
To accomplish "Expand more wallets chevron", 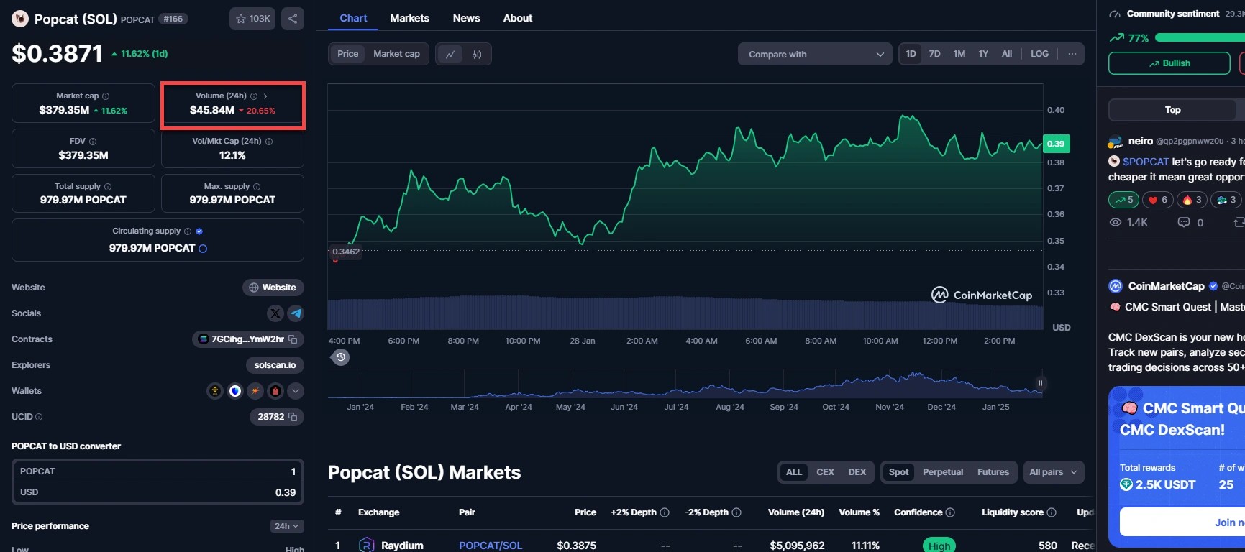I will pos(296,391).
